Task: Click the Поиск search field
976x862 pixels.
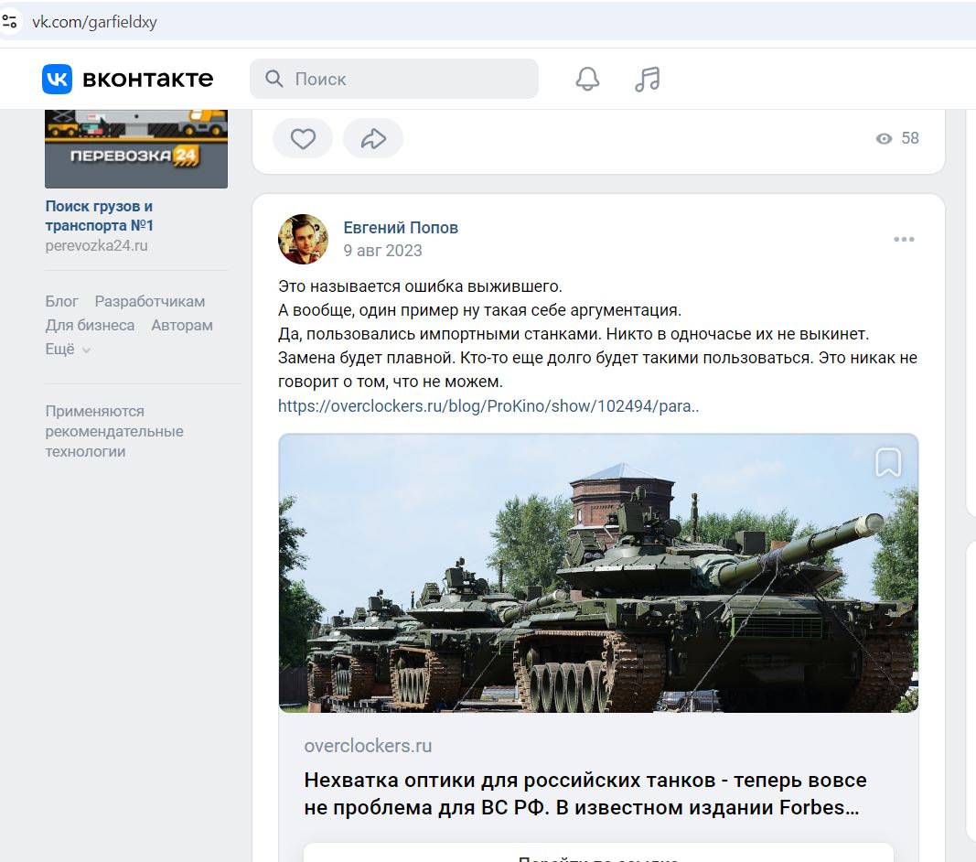Action: (x=394, y=79)
